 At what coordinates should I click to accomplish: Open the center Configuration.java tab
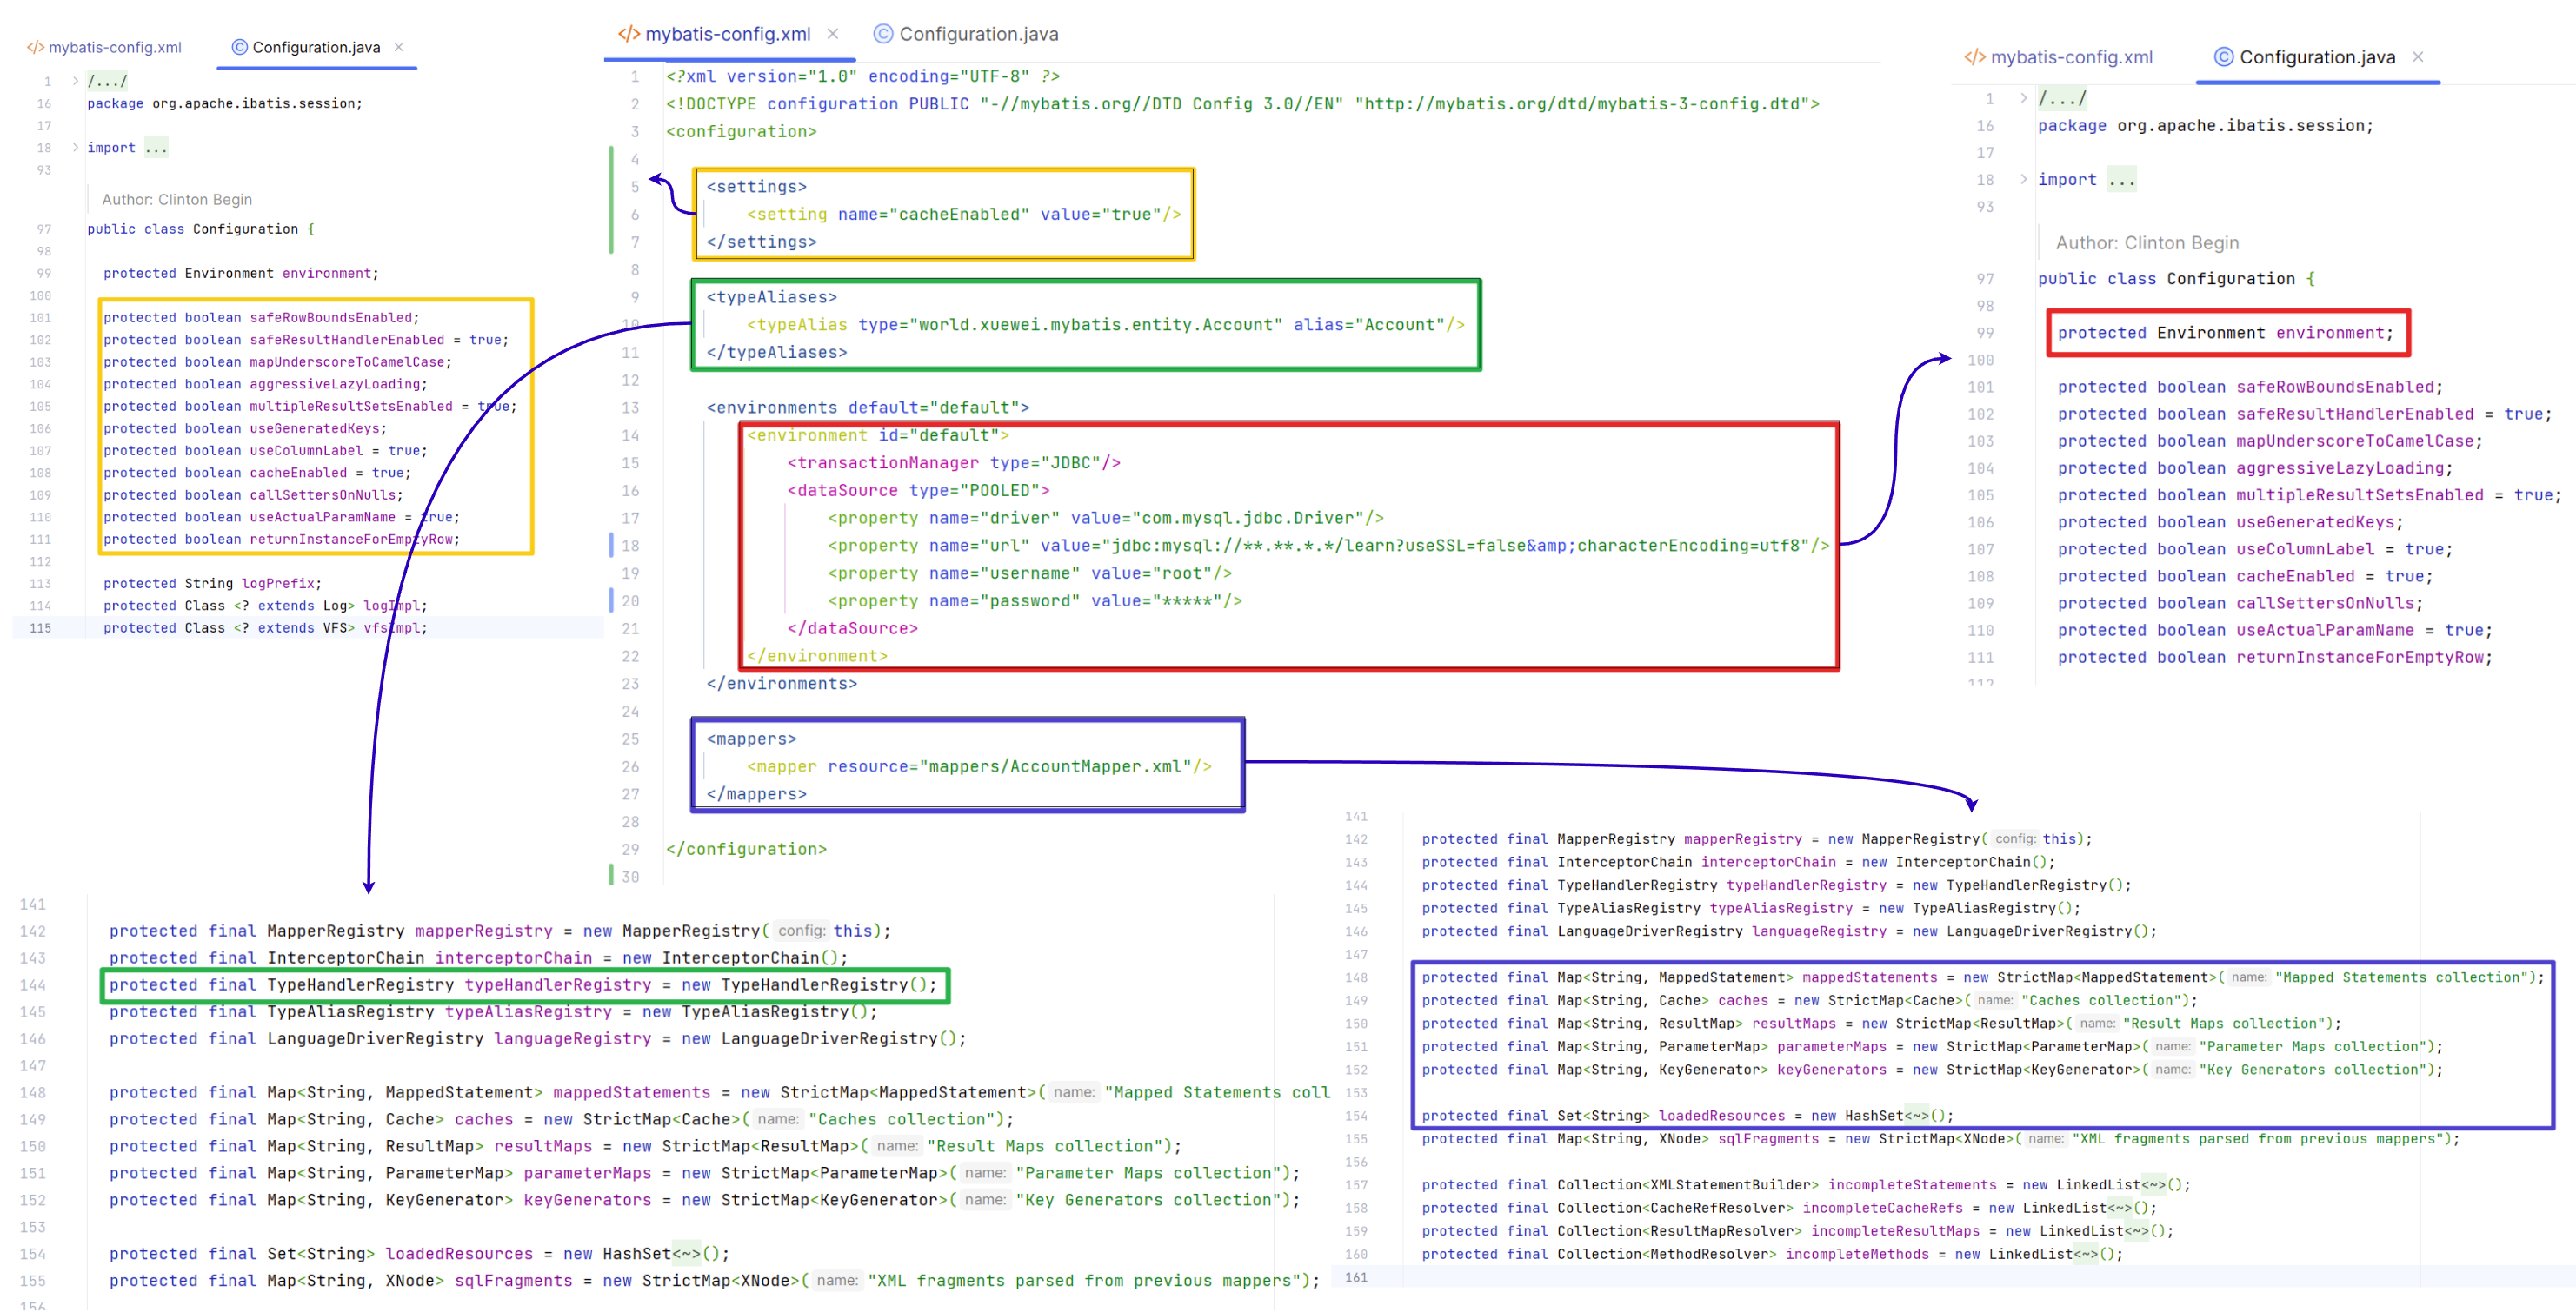pyautogui.click(x=978, y=34)
